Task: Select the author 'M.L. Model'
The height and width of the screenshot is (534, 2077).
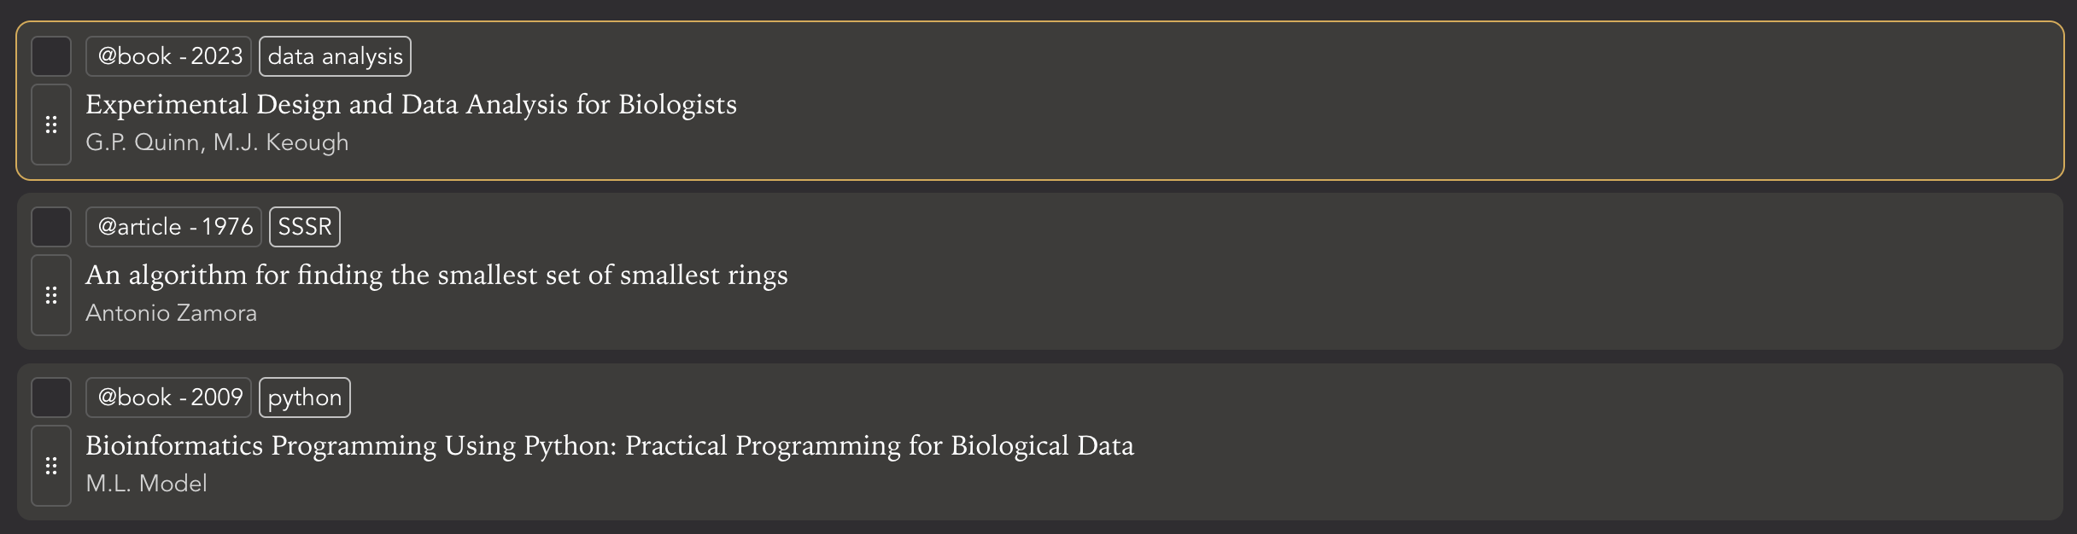Action: coord(147,484)
